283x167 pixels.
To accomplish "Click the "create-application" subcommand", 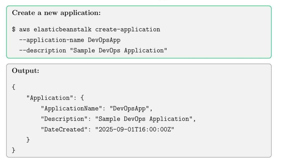I will (x=128, y=29).
